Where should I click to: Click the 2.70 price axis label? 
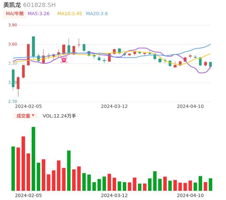pyautogui.click(x=13, y=102)
